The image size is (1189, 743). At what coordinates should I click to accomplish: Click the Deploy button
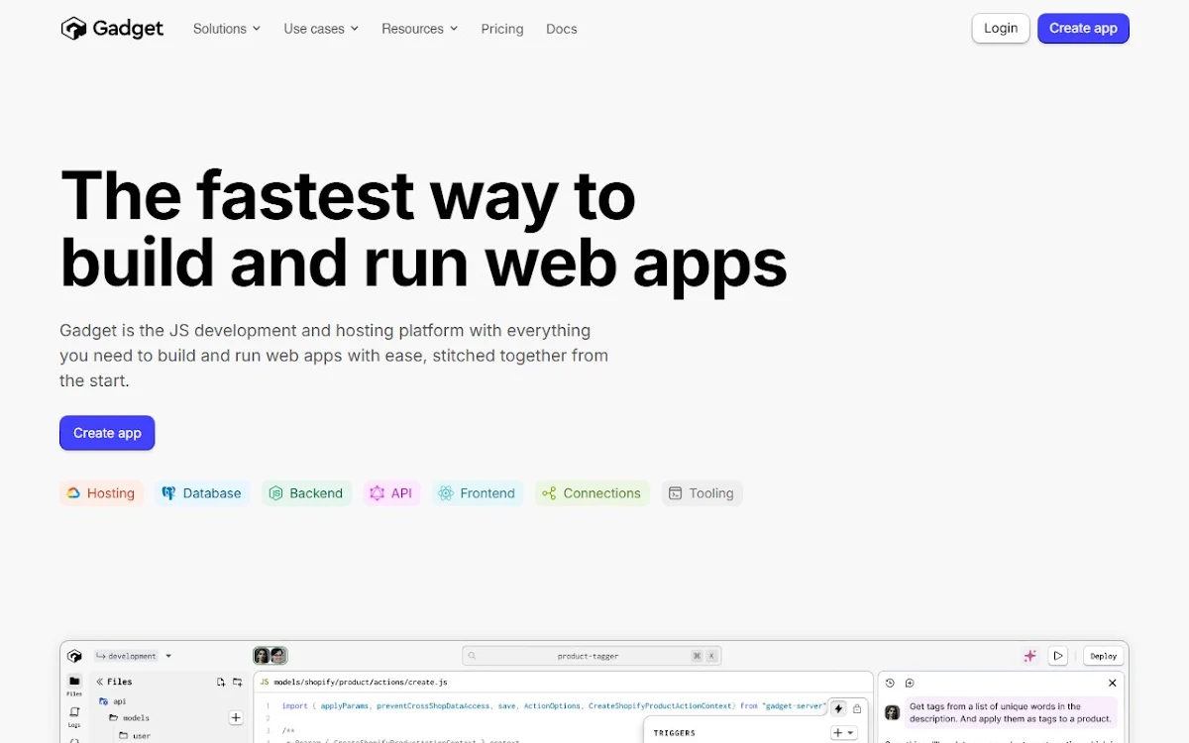coord(1104,656)
